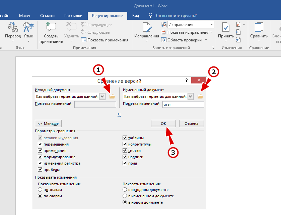This screenshot has width=281, height=215.
Task: Expand the Принять dropdown arrow
Action: click(226, 41)
